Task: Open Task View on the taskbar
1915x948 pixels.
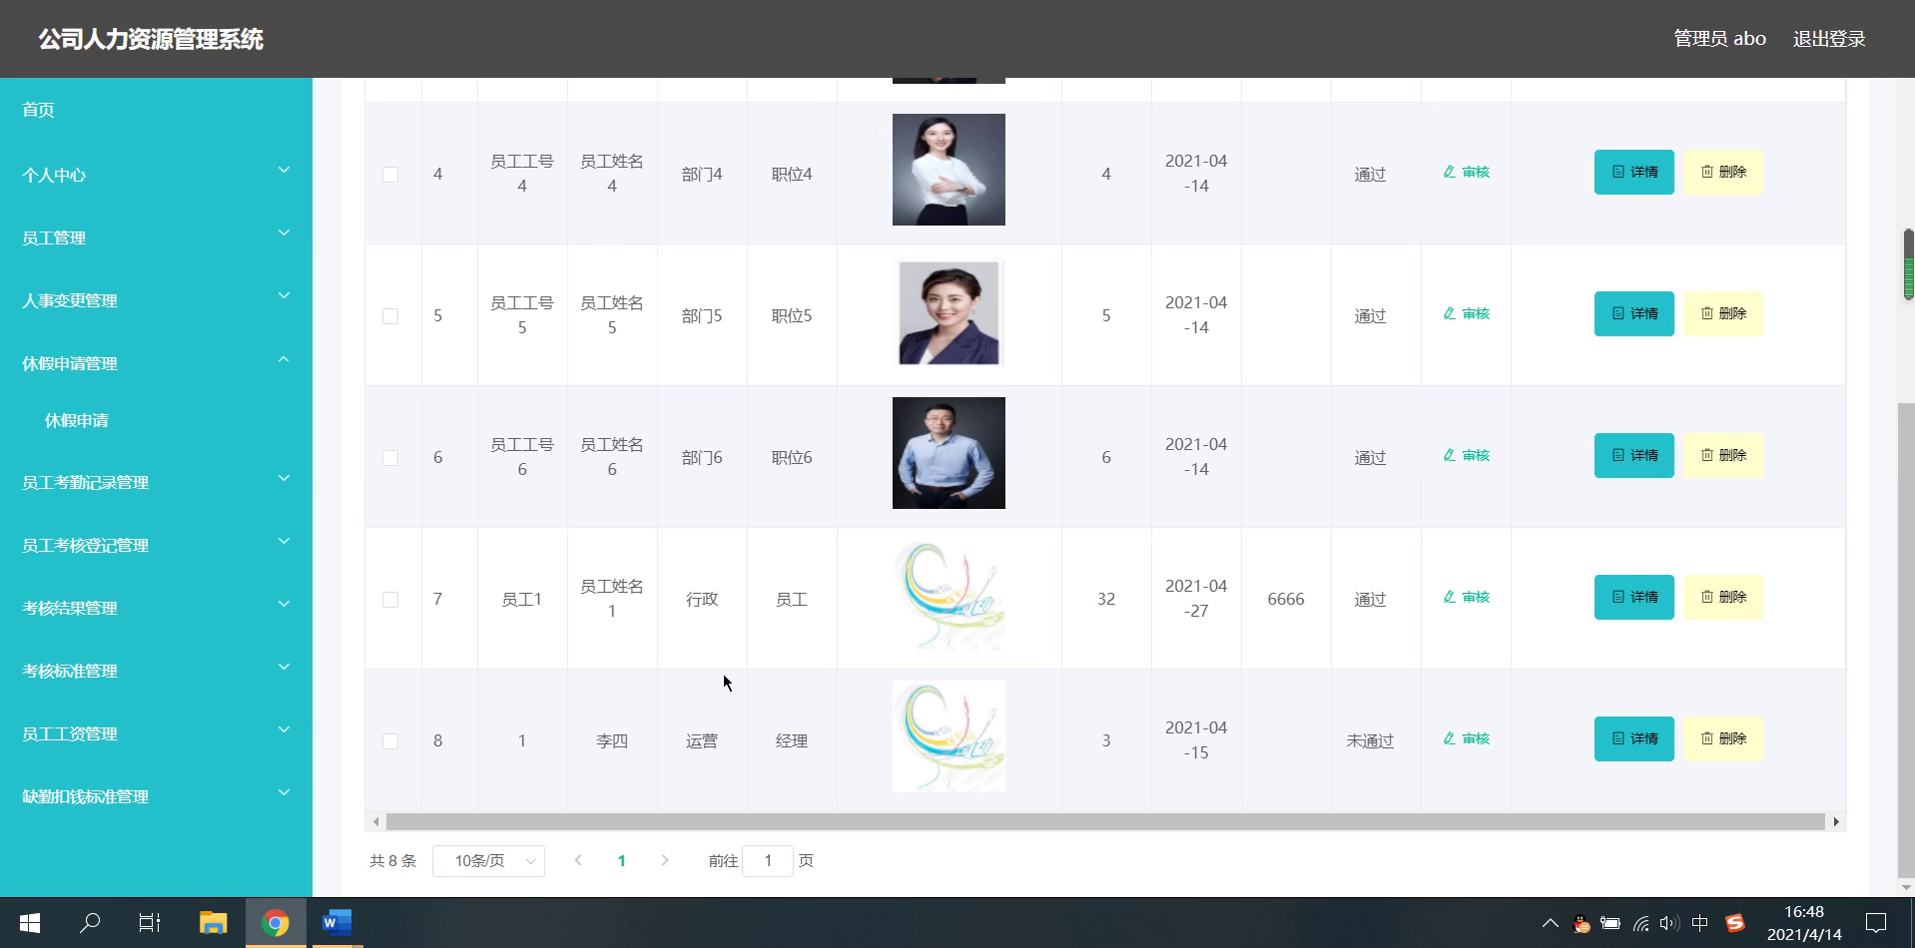Action: click(150, 923)
